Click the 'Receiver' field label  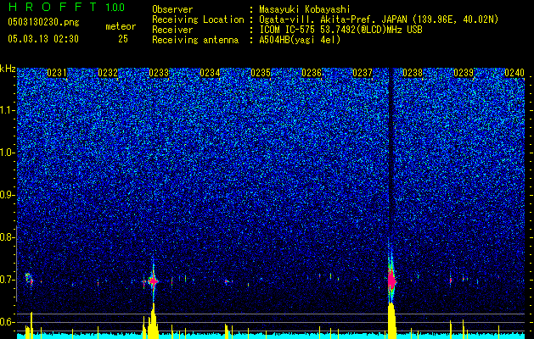(x=172, y=30)
